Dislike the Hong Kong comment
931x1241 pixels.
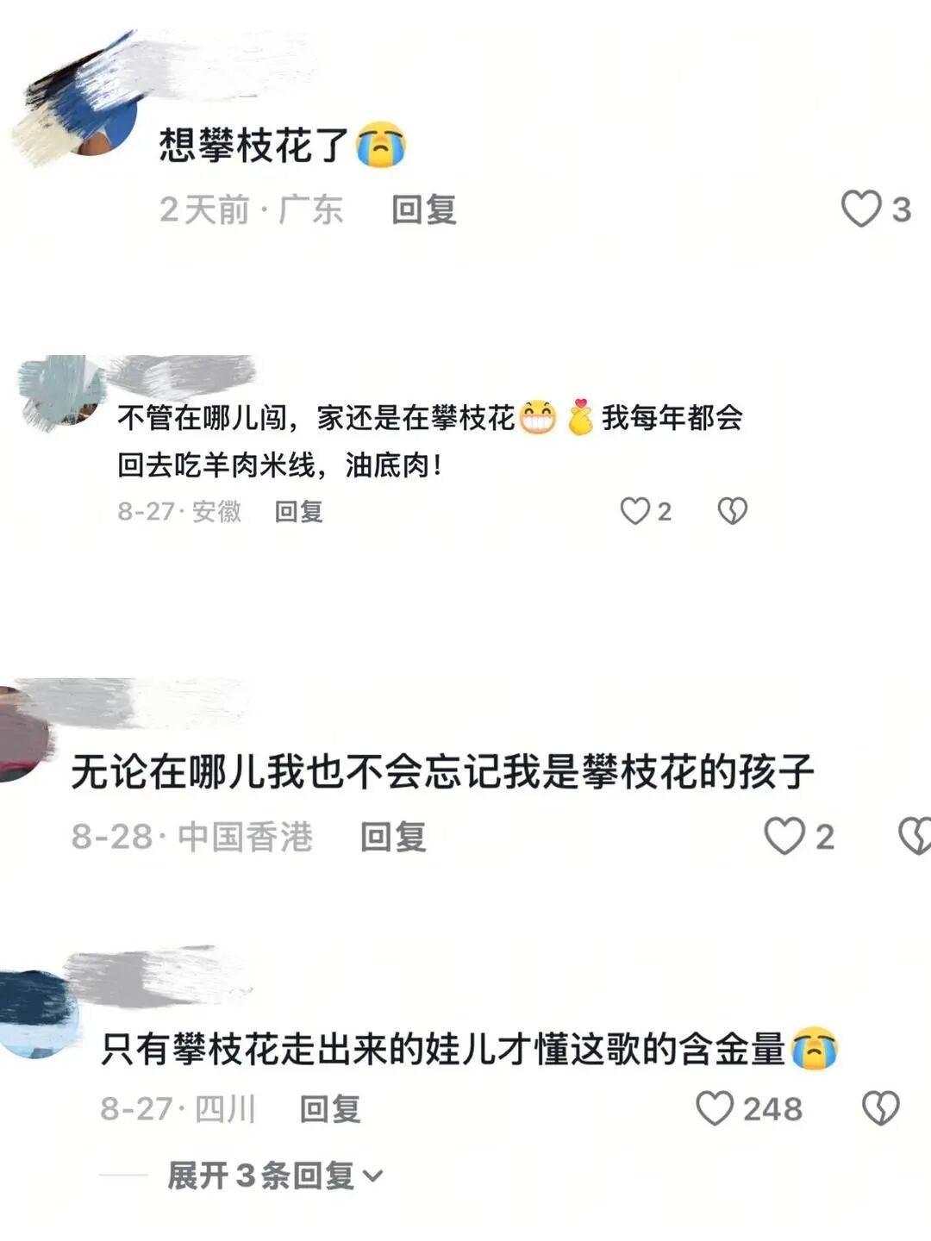click(x=915, y=836)
